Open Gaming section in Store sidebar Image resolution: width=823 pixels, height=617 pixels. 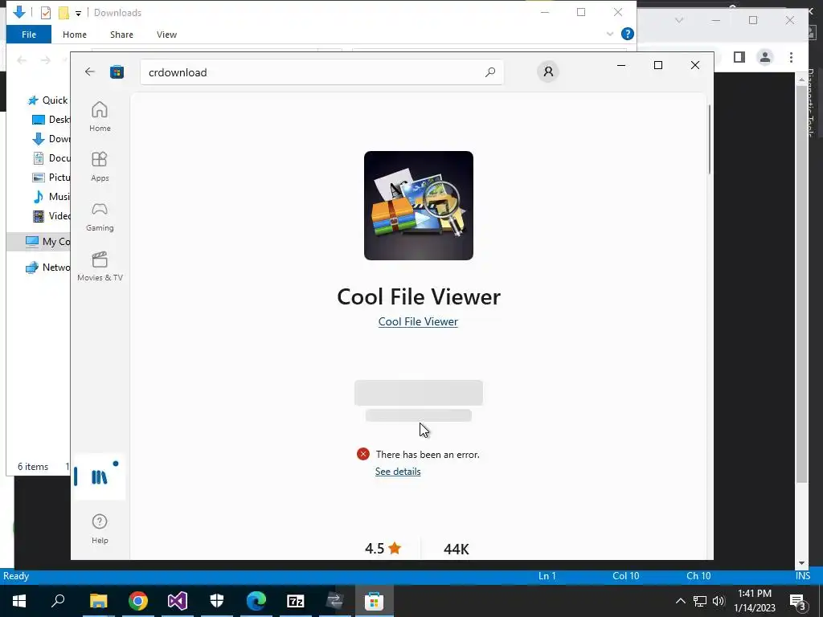[x=100, y=216]
